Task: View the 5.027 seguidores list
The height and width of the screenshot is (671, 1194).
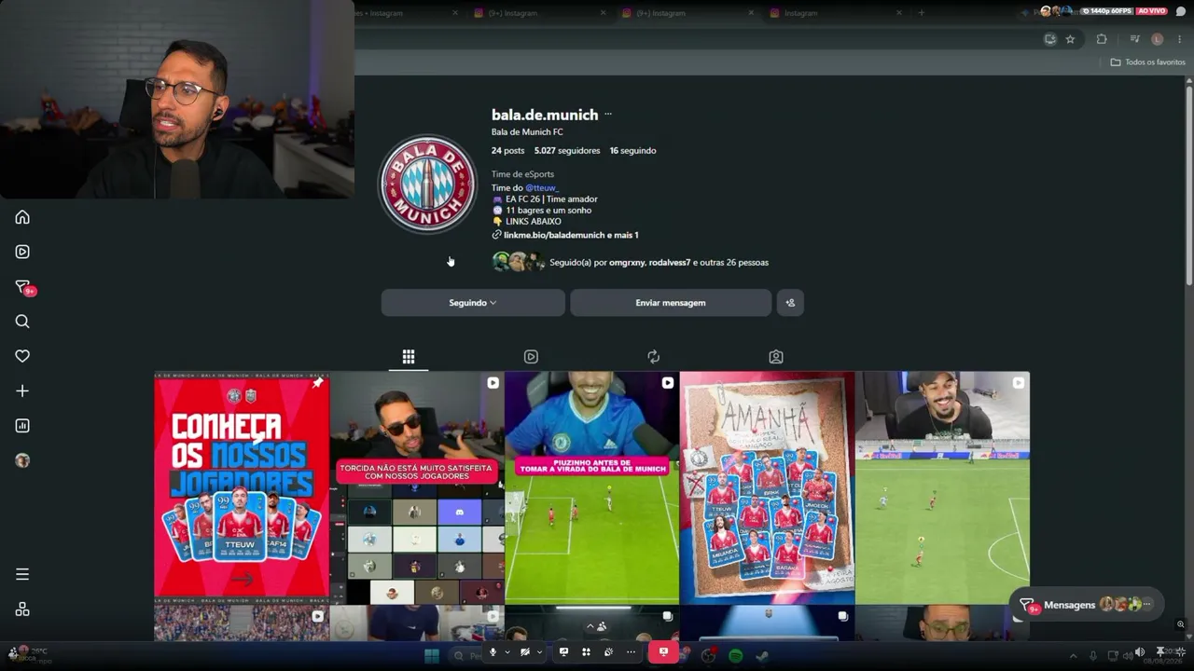Action: pyautogui.click(x=567, y=151)
